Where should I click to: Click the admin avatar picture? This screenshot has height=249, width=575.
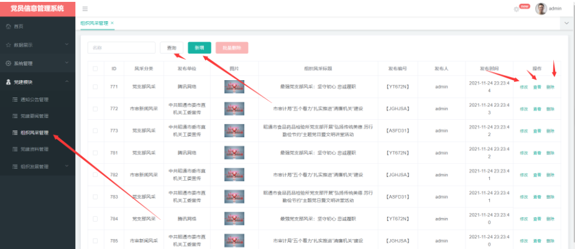pos(541,9)
